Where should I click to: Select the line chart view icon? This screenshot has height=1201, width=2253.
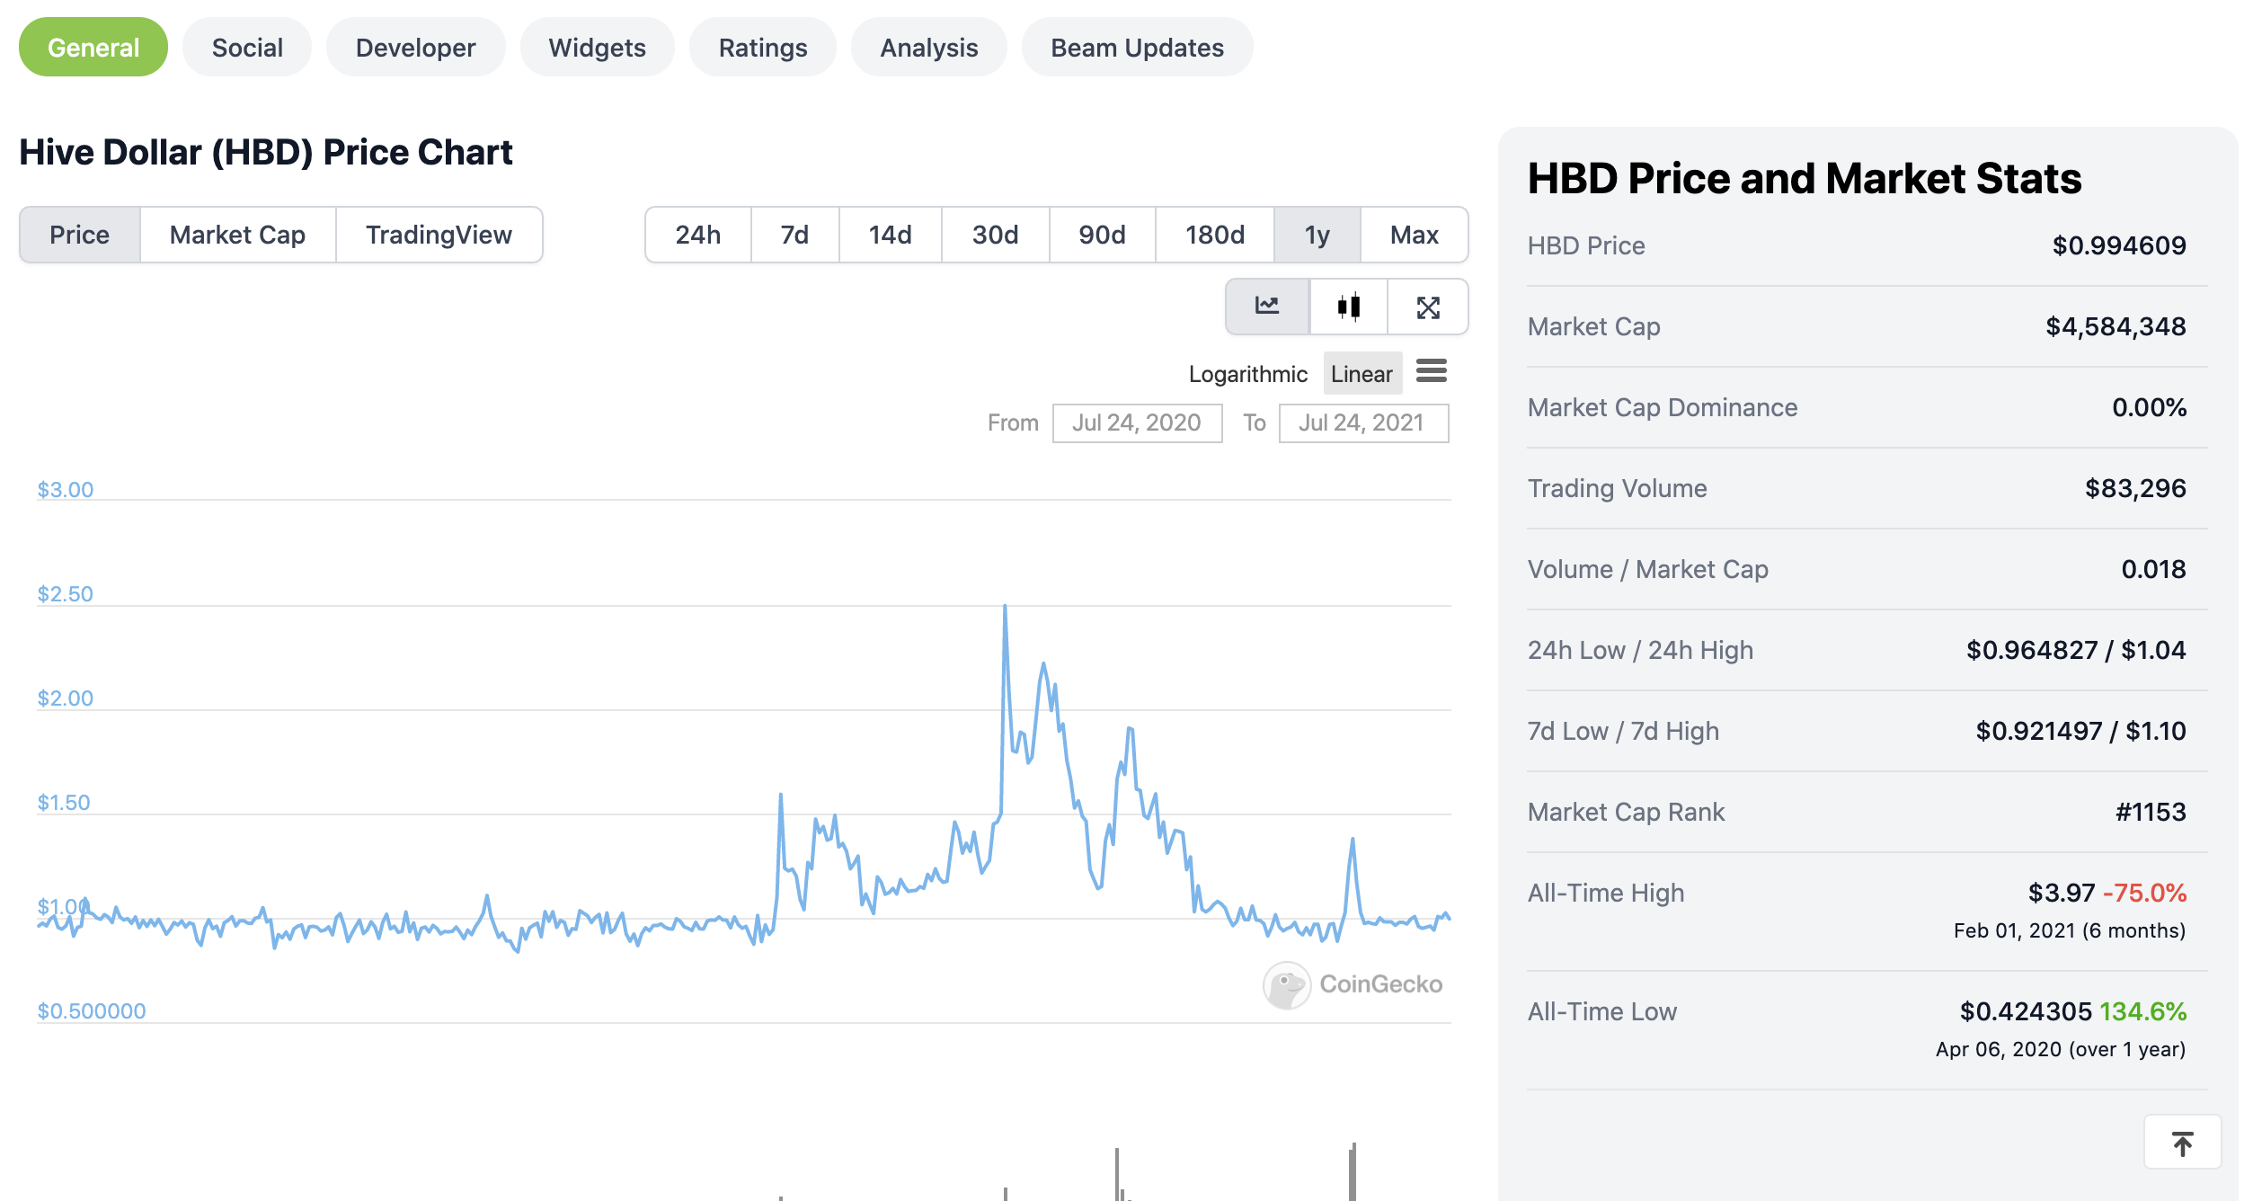click(x=1267, y=307)
